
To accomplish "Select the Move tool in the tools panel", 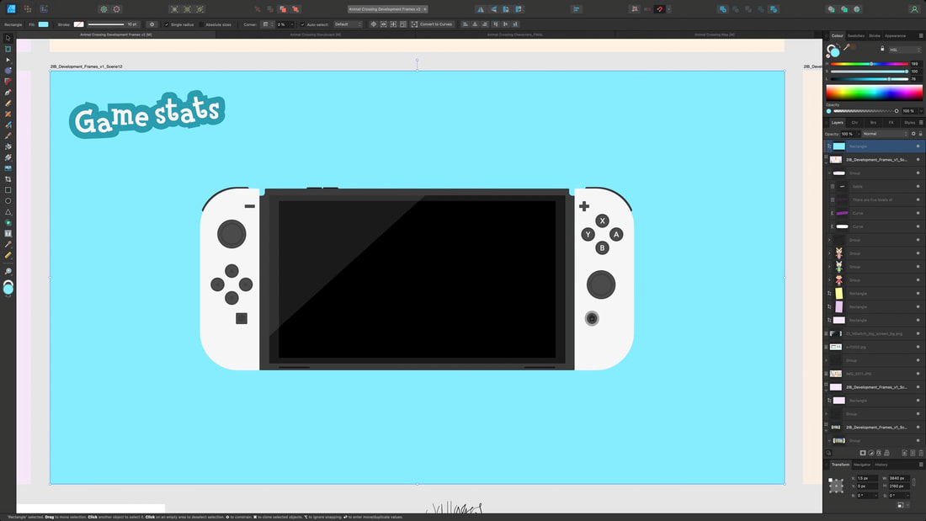I will [8, 39].
